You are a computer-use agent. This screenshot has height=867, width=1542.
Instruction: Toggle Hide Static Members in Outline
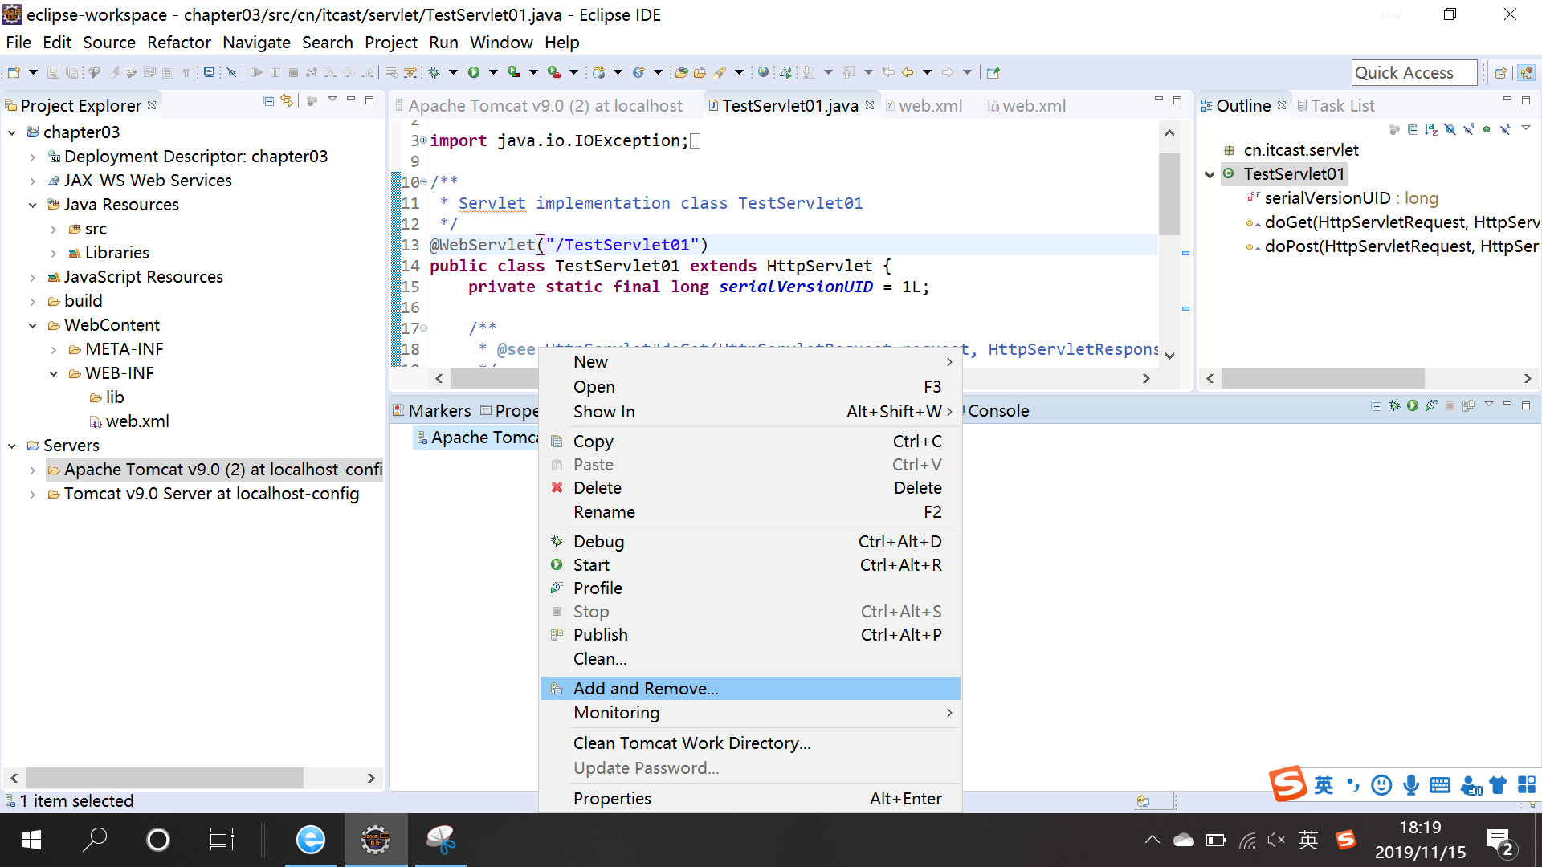(1468, 129)
